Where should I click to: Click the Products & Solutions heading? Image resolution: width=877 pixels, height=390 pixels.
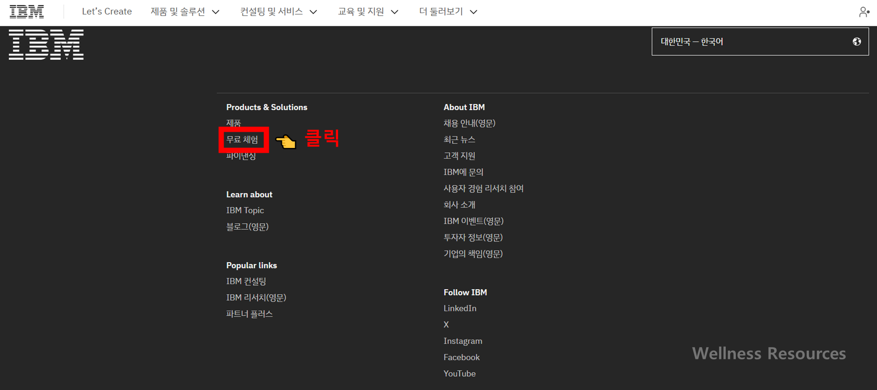(x=267, y=107)
